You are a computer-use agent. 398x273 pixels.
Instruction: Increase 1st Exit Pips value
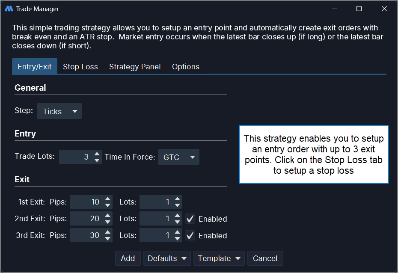coord(108,199)
